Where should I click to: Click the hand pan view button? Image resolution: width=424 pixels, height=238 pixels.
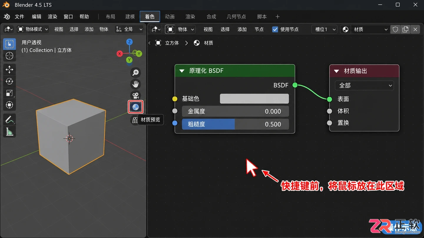click(135, 84)
